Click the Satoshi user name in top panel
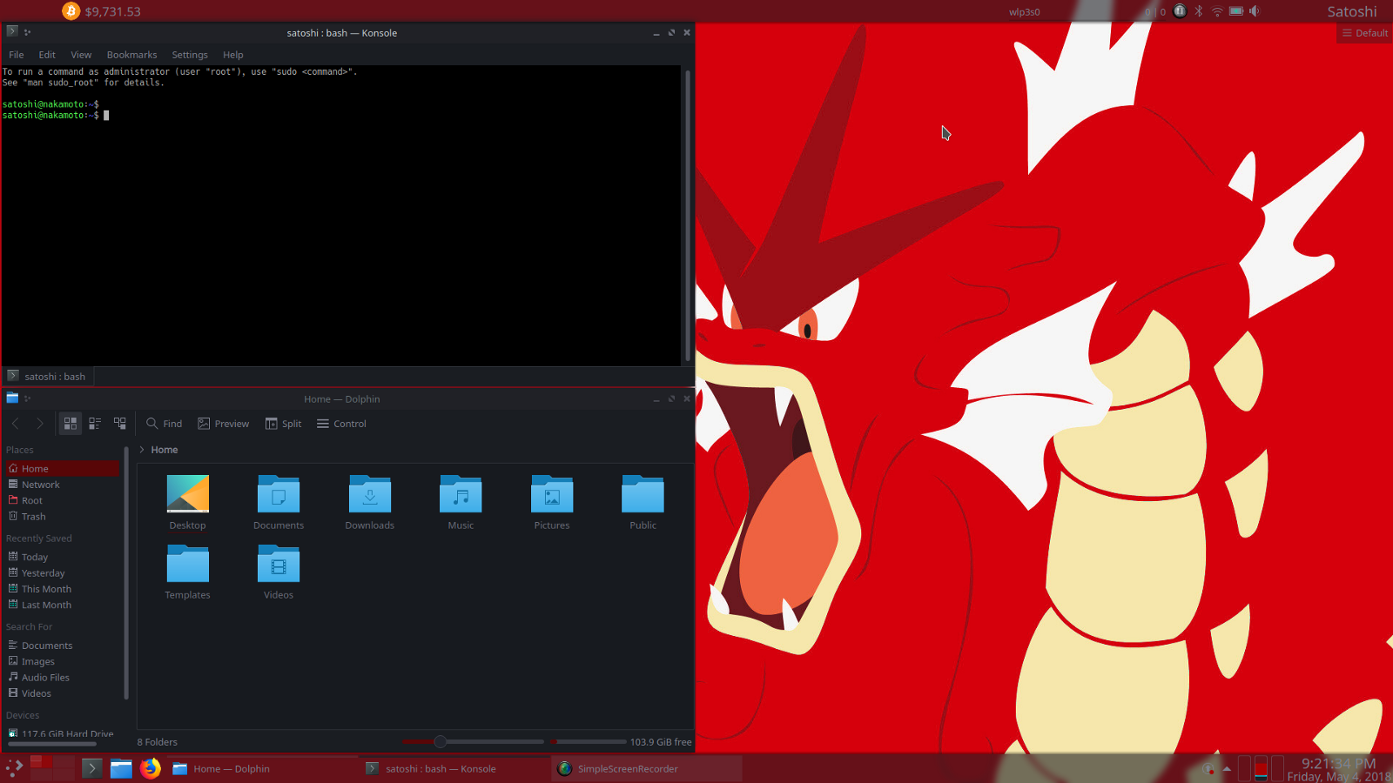The height and width of the screenshot is (783, 1393). click(1352, 11)
